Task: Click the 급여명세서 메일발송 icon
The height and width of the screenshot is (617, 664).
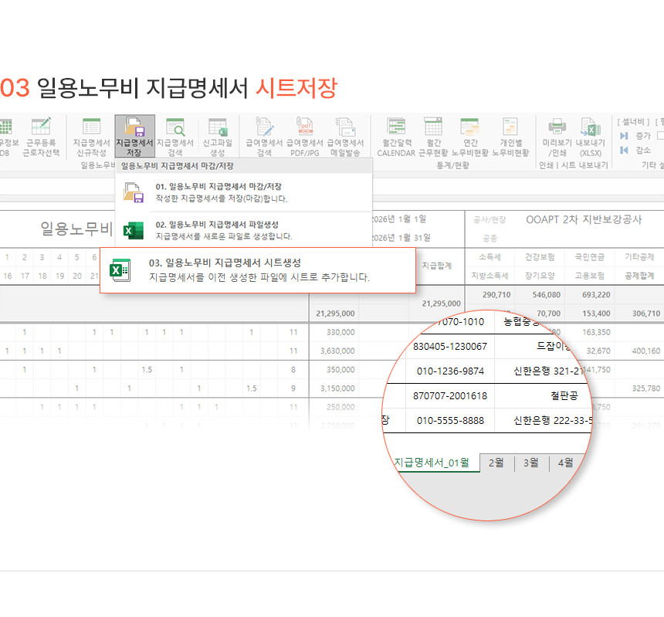Action: tap(345, 135)
